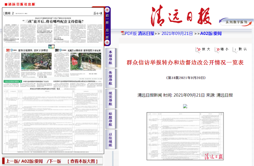Click the broken image icon above the table

click(185, 106)
